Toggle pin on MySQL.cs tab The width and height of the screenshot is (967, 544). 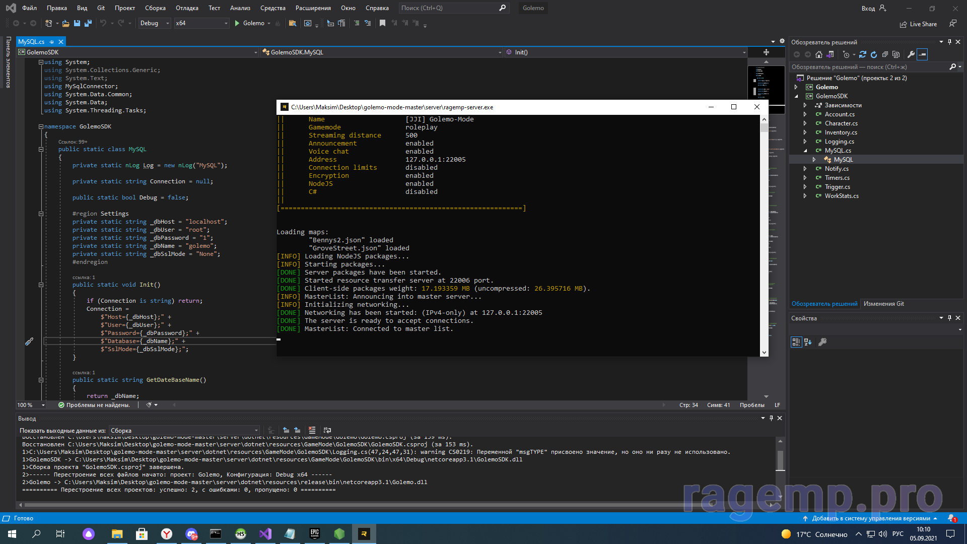pos(52,42)
